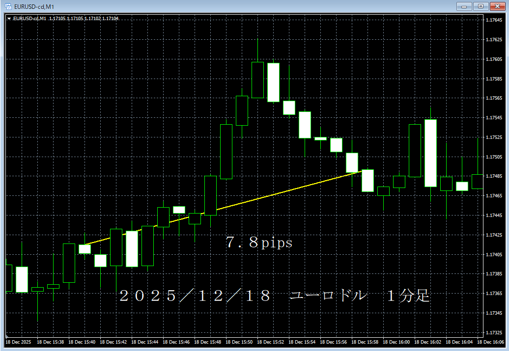Click the 18 Dec 15:42 time label

click(113, 342)
